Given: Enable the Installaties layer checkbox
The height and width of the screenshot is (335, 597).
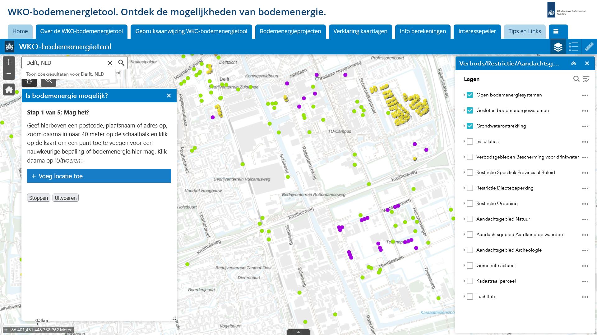Looking at the screenshot, I should pos(470,141).
